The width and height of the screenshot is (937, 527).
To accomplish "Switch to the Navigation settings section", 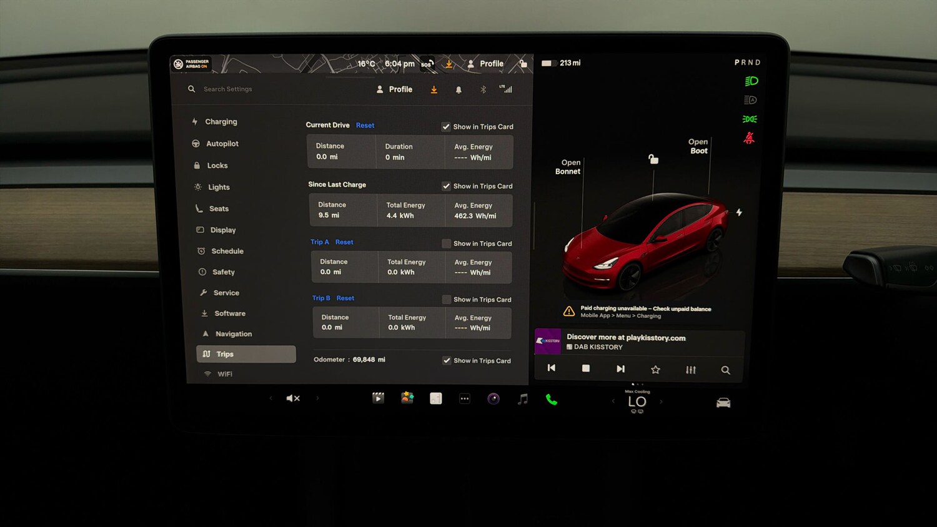I will tap(233, 333).
